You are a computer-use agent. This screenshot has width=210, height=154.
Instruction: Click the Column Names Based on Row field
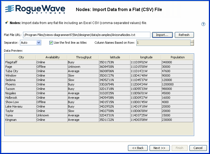coord(163,43)
